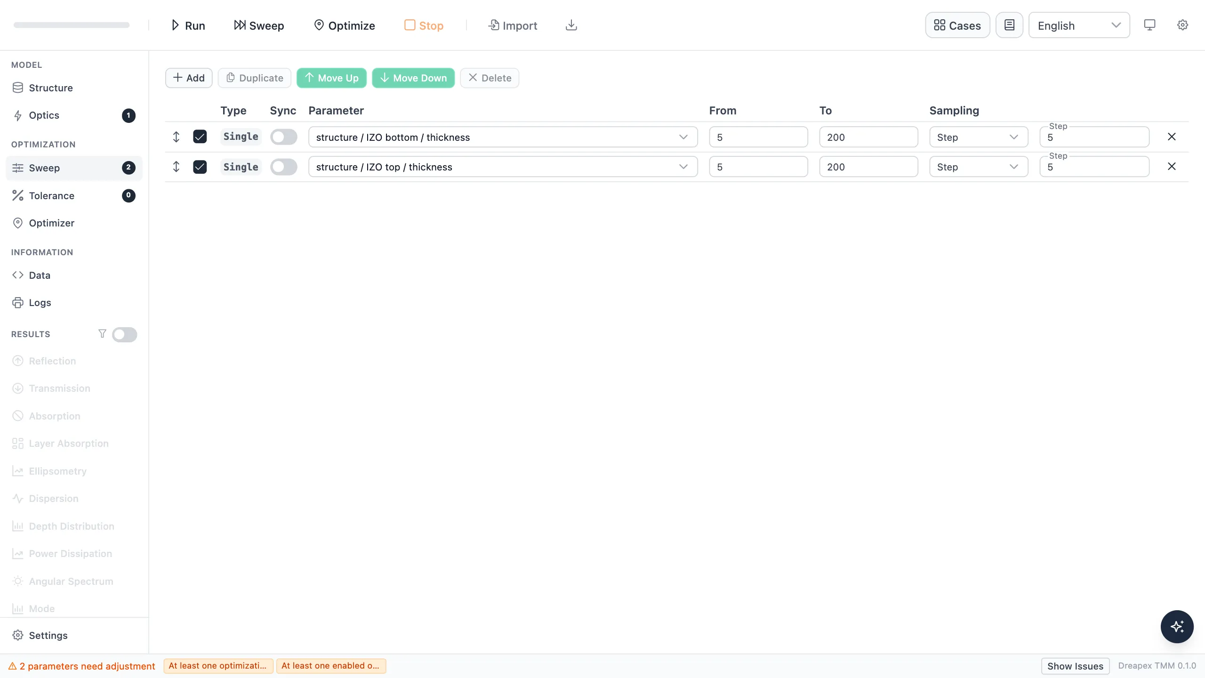Open the gear settings icon at top right

[1182, 25]
